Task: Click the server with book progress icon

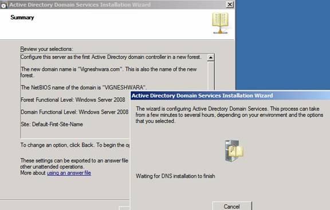Action: pyautogui.click(x=234, y=150)
